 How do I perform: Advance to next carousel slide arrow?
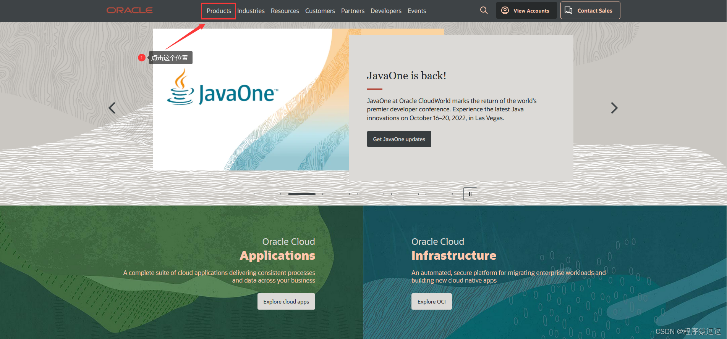614,108
